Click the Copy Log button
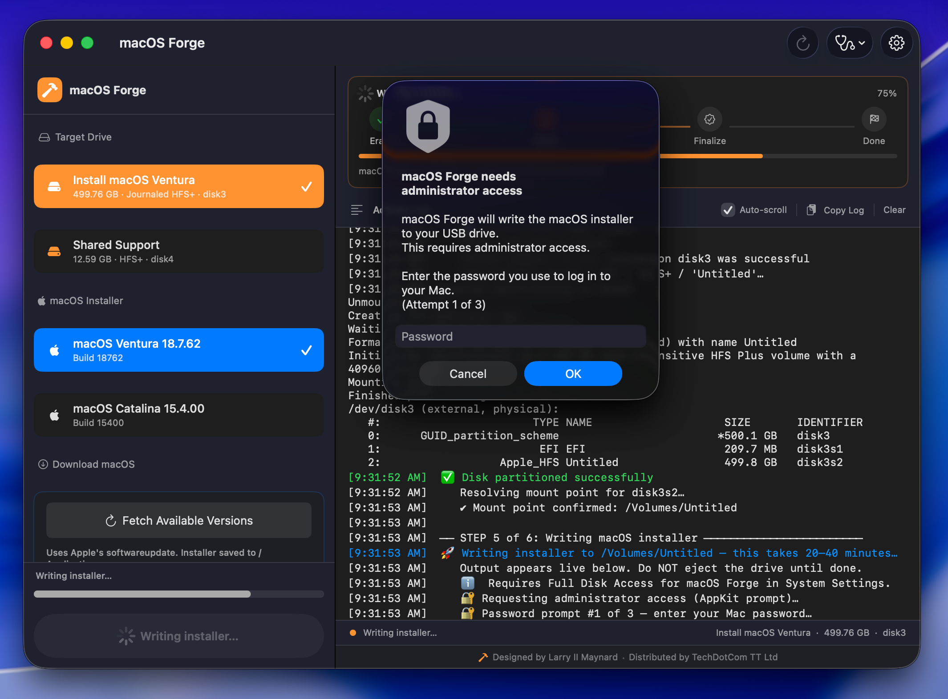This screenshot has width=948, height=699. point(835,210)
